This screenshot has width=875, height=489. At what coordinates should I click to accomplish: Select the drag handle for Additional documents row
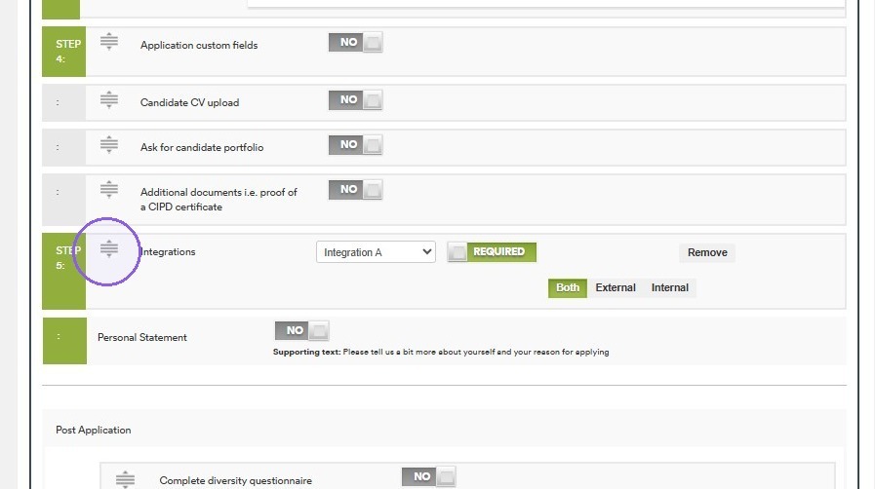tap(109, 189)
